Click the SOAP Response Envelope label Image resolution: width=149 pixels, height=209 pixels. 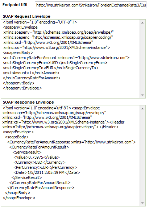click(x=28, y=102)
